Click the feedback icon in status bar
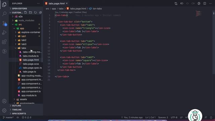Screen dimensions: 215x121 pos(206,117)
